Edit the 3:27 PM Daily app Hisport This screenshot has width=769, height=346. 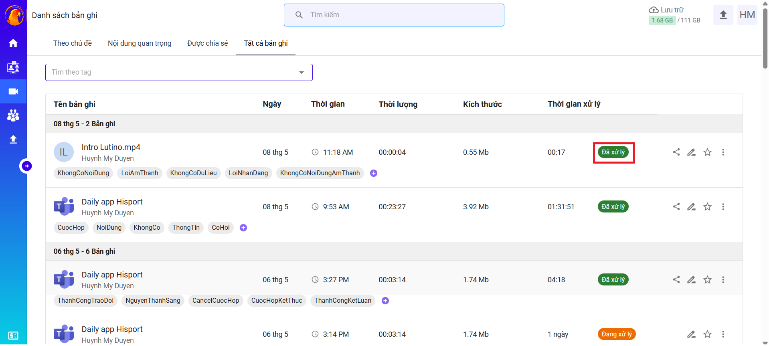click(x=692, y=280)
